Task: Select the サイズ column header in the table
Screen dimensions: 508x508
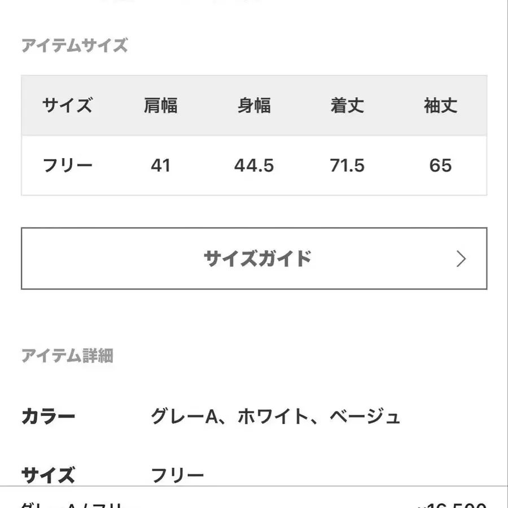Action: click(68, 106)
